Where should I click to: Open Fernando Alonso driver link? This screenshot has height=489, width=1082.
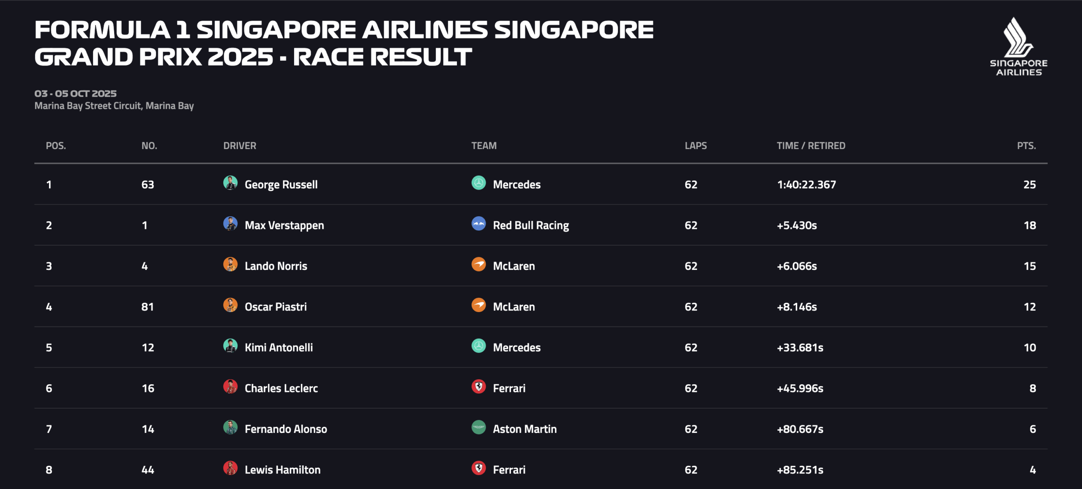[x=286, y=429]
